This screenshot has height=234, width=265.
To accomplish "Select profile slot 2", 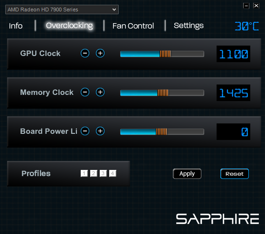I will point(94,173).
